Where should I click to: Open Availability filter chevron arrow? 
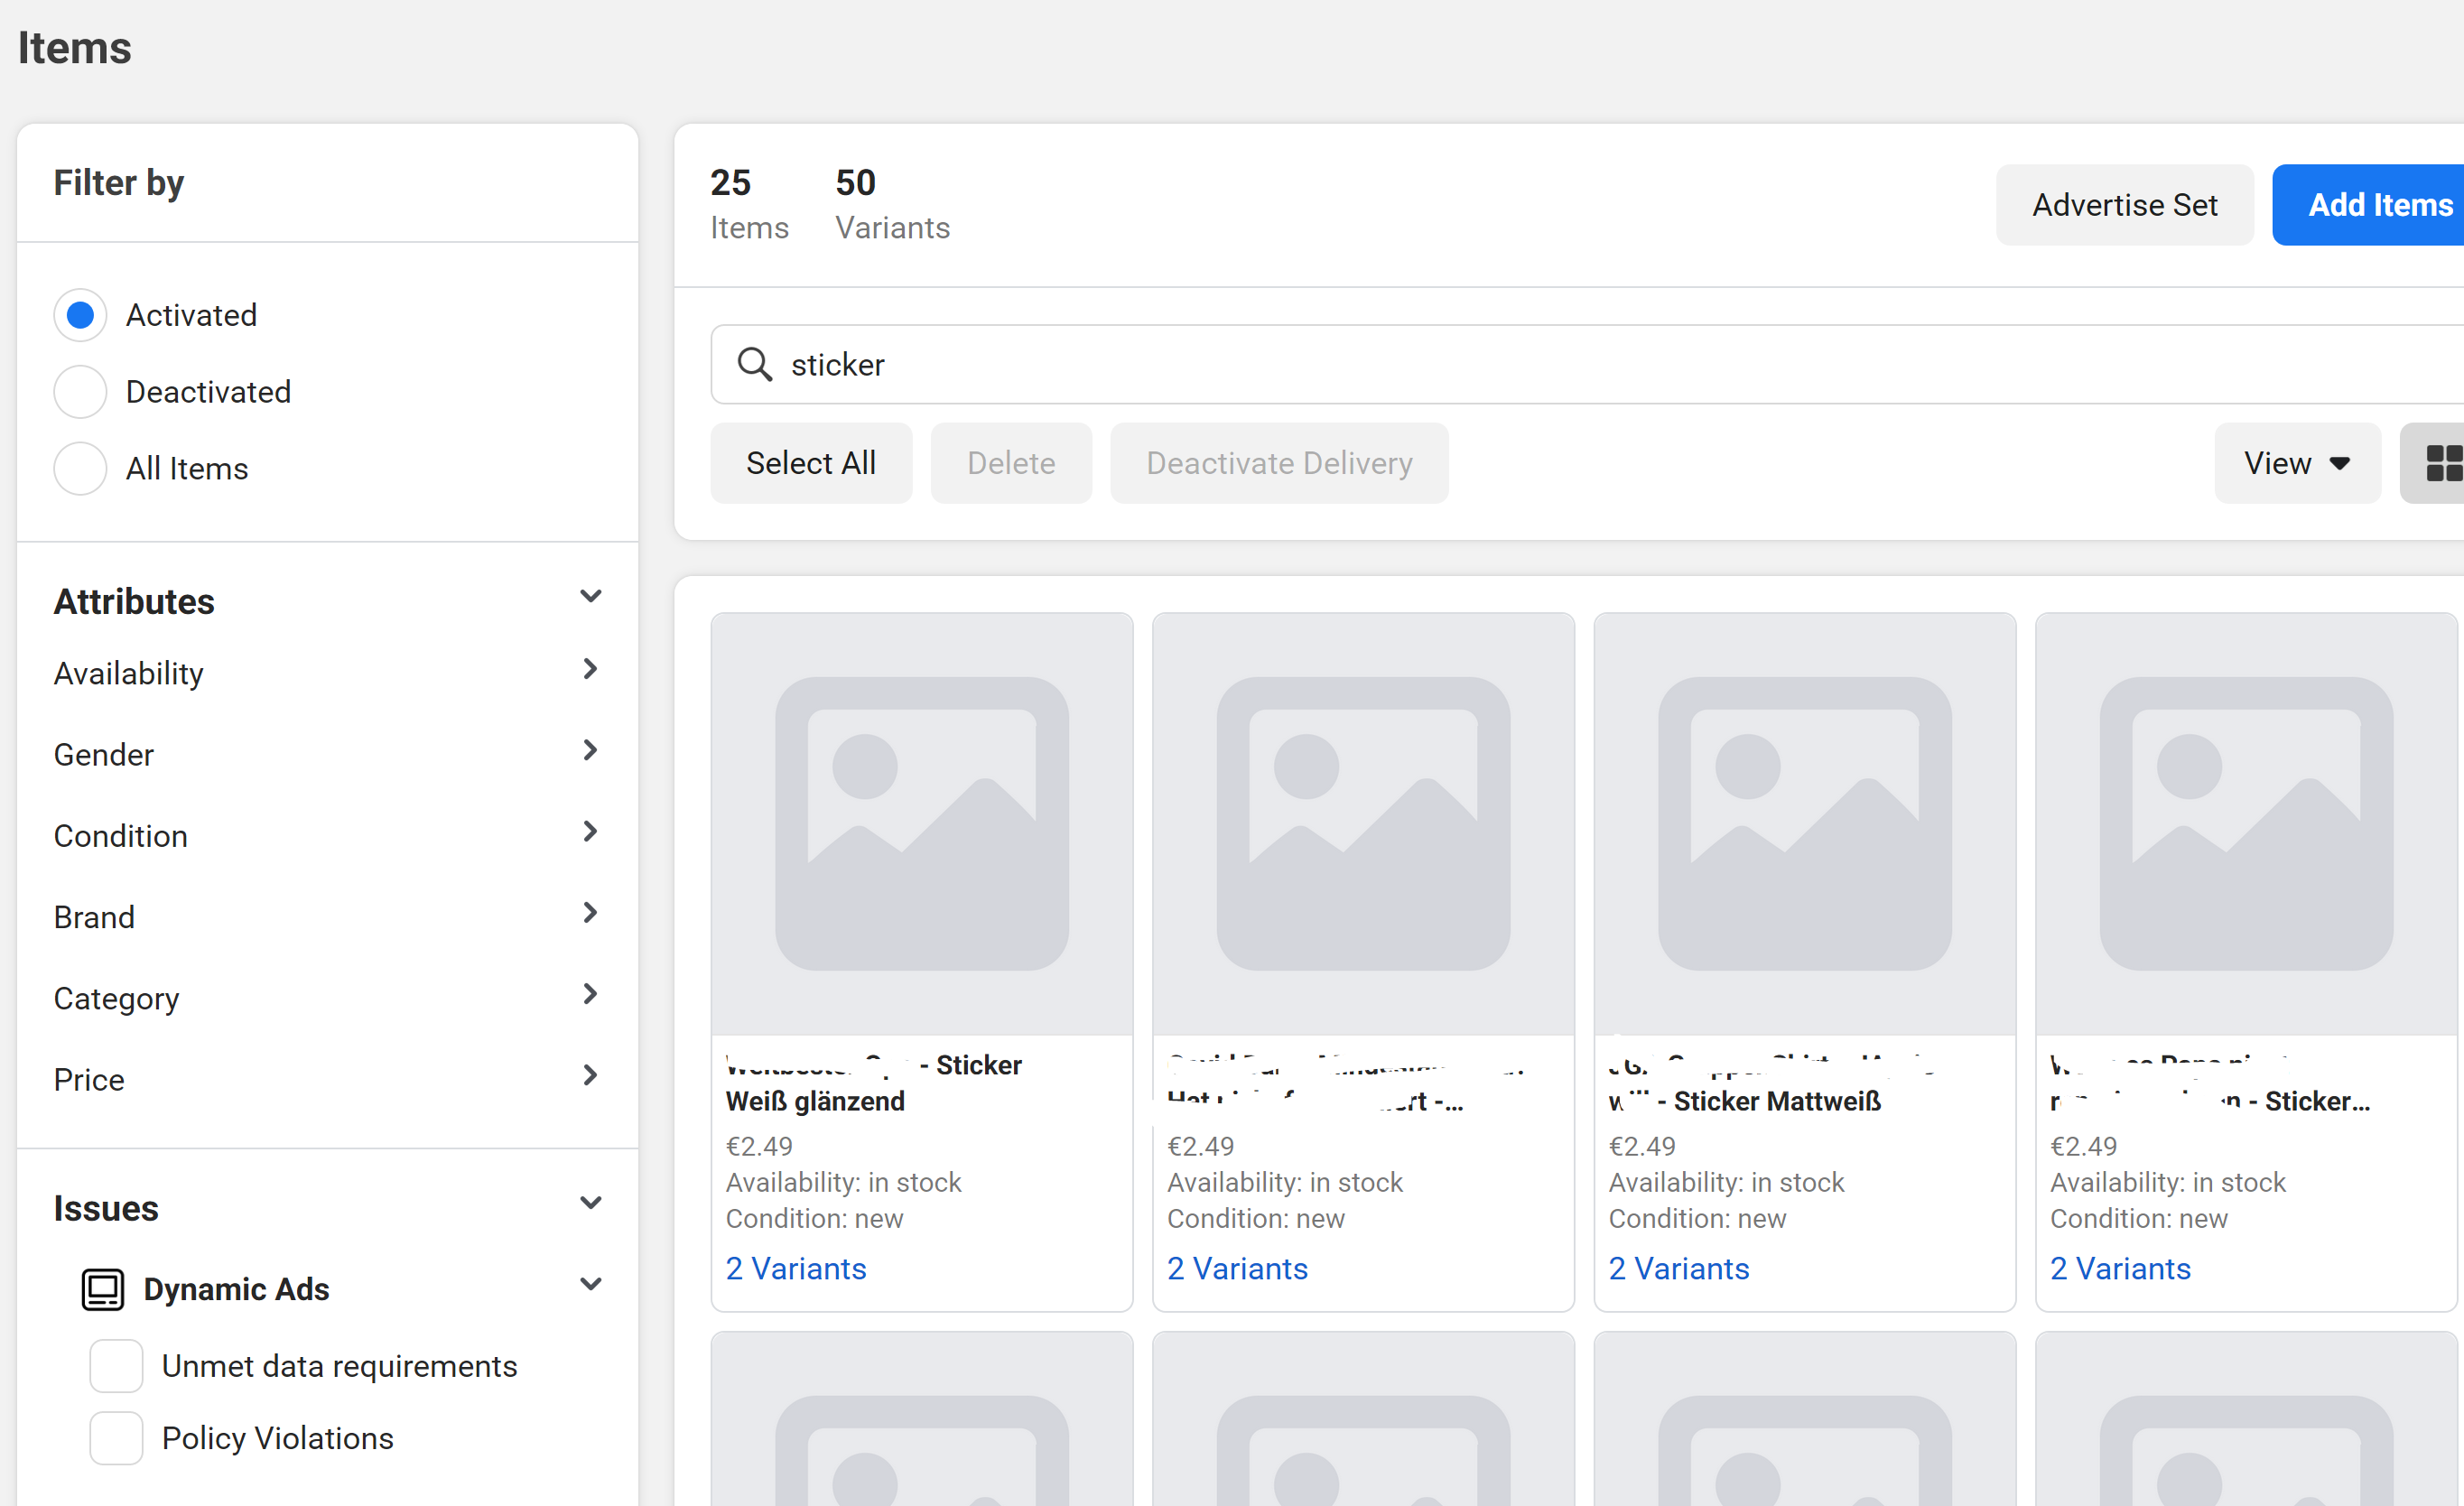590,669
